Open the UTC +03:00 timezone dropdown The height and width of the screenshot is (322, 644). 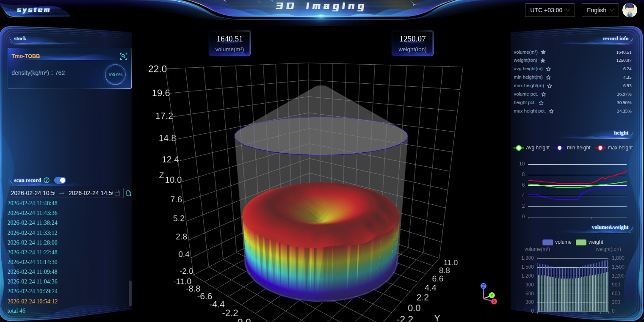click(550, 10)
